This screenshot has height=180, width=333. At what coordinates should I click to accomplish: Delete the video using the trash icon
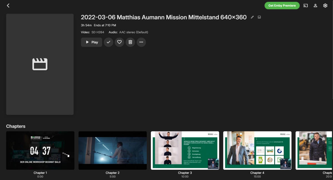[x=130, y=42]
